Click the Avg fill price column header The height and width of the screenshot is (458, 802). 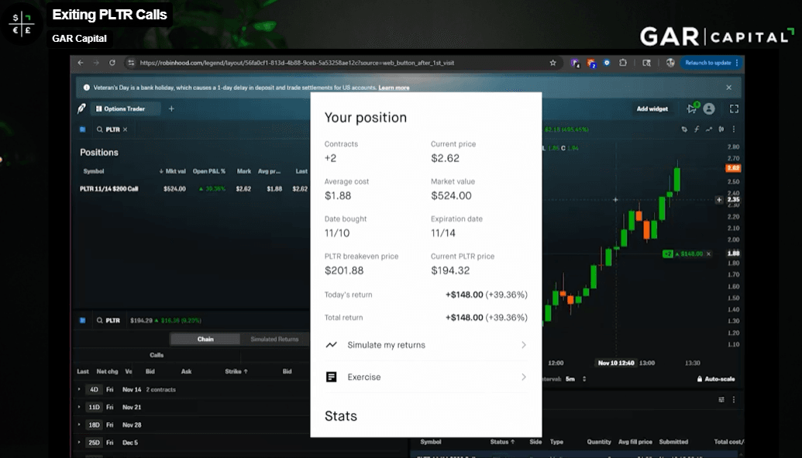click(635, 442)
